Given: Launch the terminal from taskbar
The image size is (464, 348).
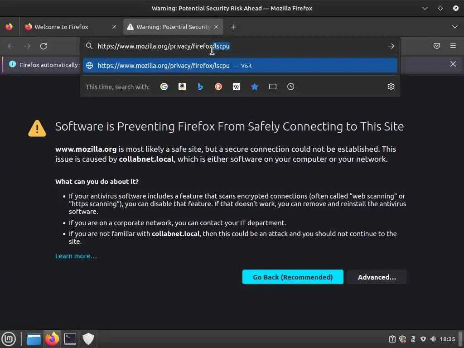Looking at the screenshot, I should click(x=70, y=339).
